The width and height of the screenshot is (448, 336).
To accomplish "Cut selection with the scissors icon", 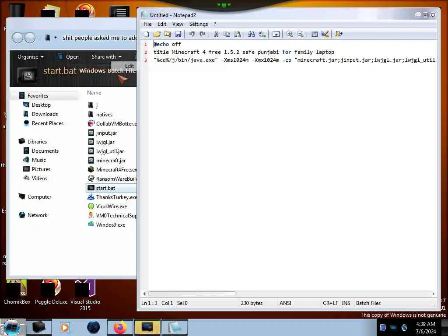I will click(x=216, y=34).
